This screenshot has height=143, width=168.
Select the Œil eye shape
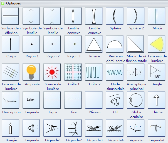pyautogui.click(x=115, y=100)
